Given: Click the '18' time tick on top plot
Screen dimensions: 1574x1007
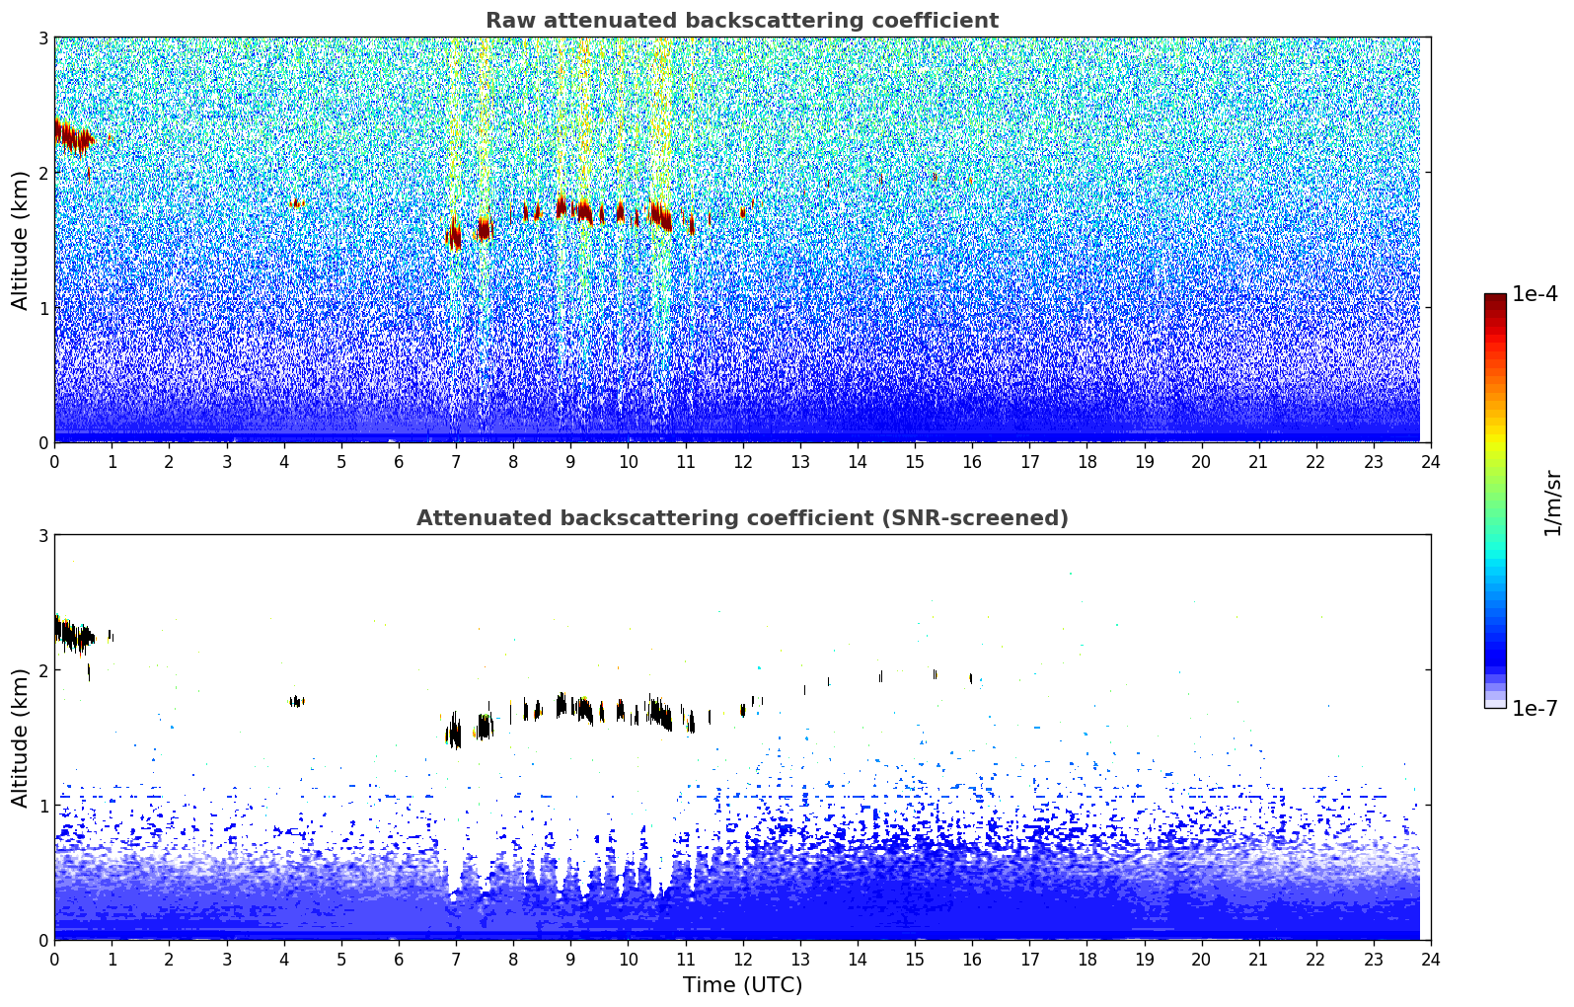Looking at the screenshot, I should [1087, 461].
